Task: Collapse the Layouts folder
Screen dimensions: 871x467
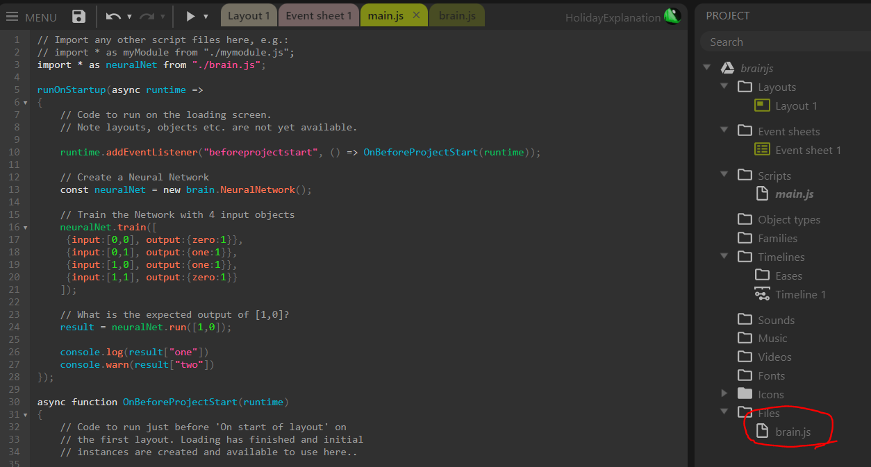Action: pos(724,87)
